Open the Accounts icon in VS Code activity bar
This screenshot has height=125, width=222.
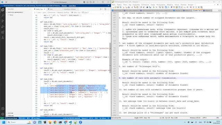(3, 109)
